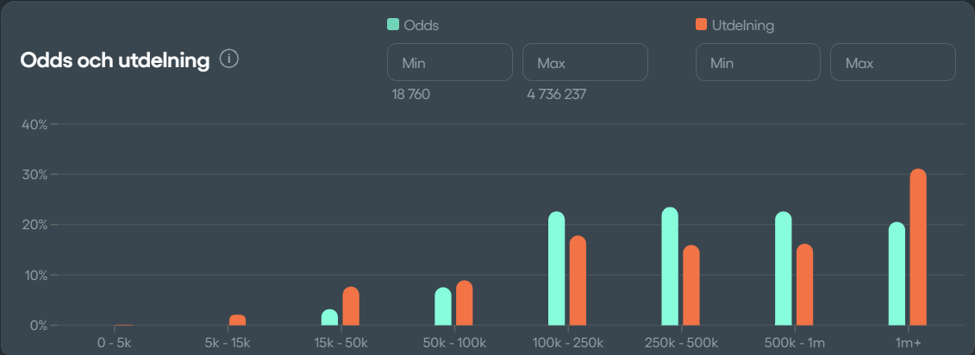
Task: Click the info icon beside Odds och utdelning
Action: click(229, 59)
